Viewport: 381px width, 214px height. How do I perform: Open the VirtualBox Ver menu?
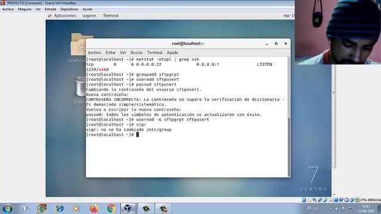pyautogui.click(x=38, y=9)
